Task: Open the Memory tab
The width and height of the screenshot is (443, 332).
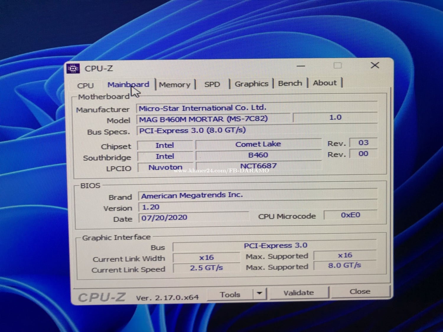Action: tap(175, 85)
